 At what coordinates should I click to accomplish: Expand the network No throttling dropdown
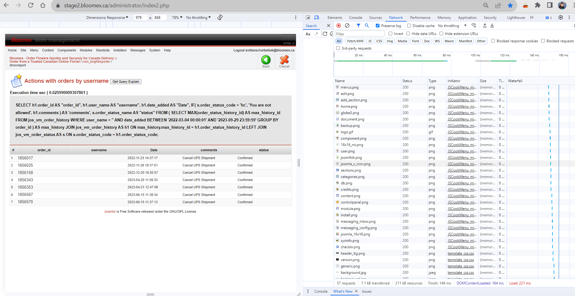coord(452,26)
